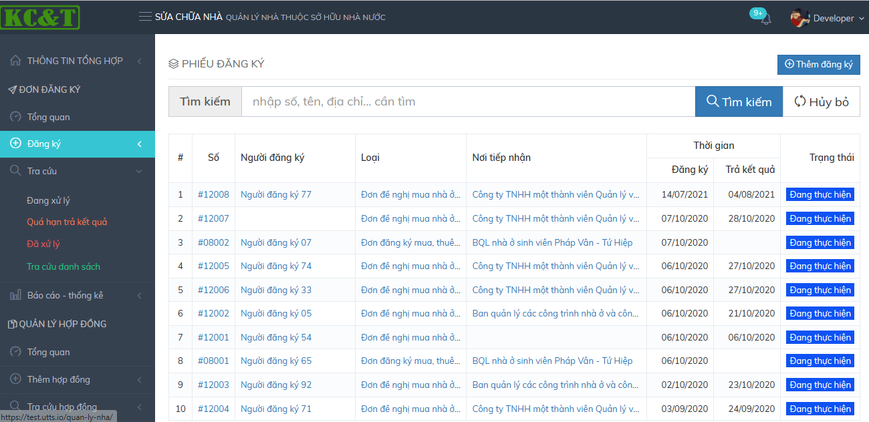
Task: Click Người đăng ký 65 link
Action: 276,361
